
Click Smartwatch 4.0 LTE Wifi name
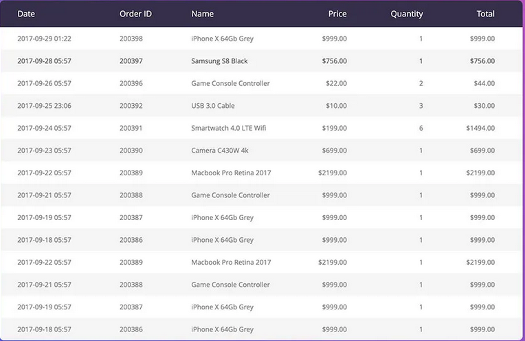228,128
